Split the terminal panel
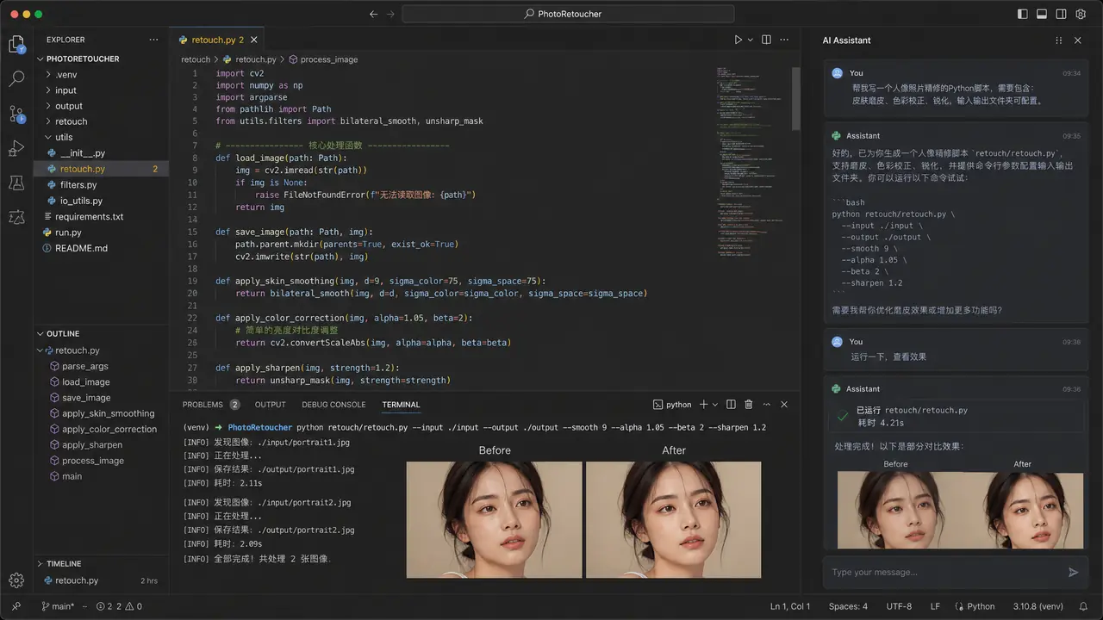The image size is (1103, 620). click(731, 405)
